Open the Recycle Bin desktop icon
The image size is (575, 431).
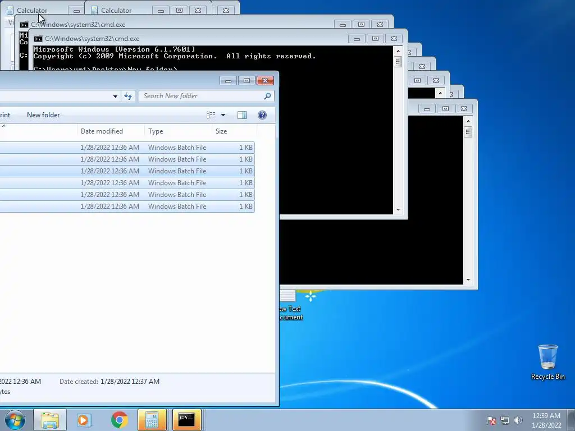(548, 362)
